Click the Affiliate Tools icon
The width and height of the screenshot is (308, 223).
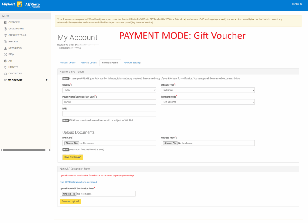click(5, 35)
